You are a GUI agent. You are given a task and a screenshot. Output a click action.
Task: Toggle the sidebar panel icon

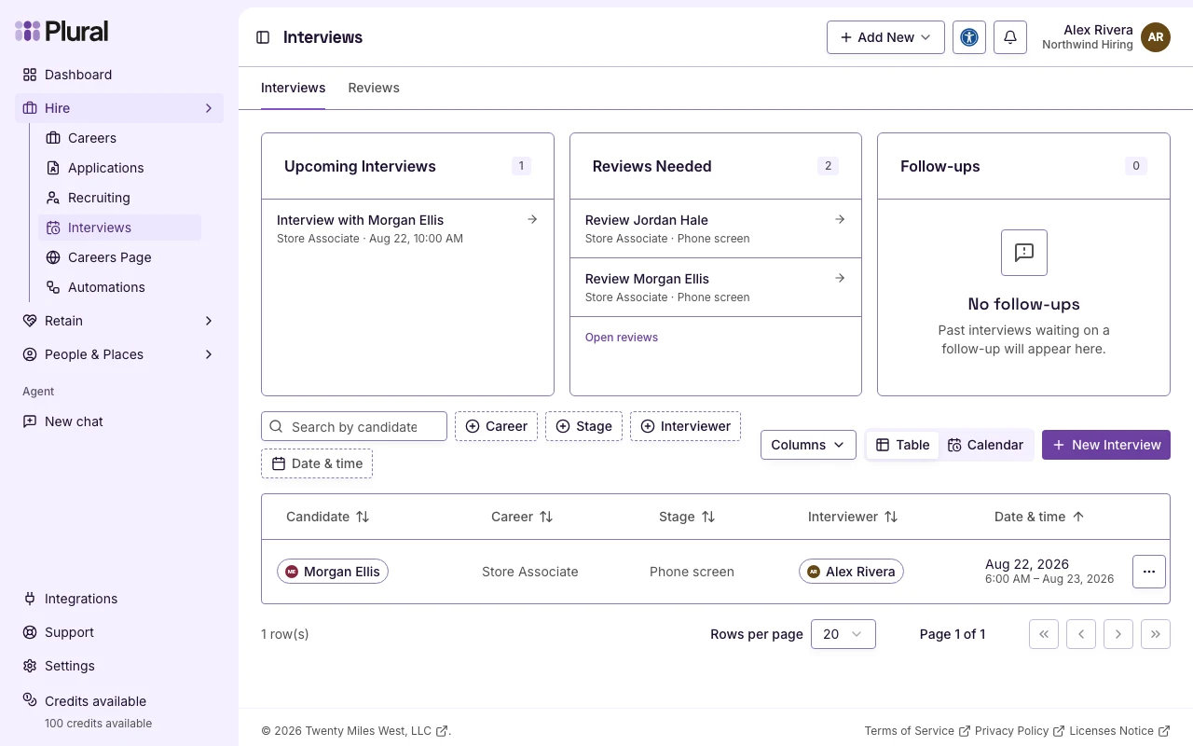coord(263,37)
